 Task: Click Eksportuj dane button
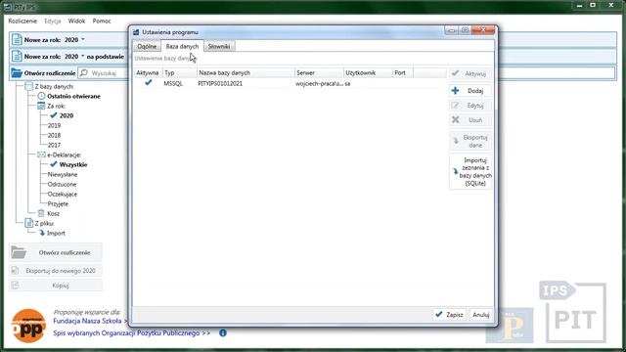coord(470,141)
